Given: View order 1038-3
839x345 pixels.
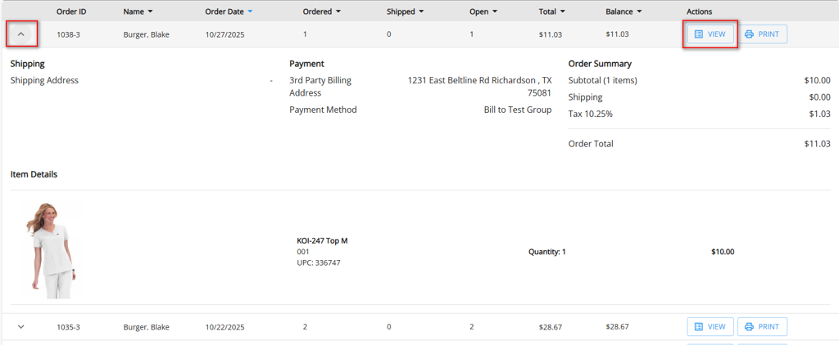Looking at the screenshot, I should tap(710, 34).
